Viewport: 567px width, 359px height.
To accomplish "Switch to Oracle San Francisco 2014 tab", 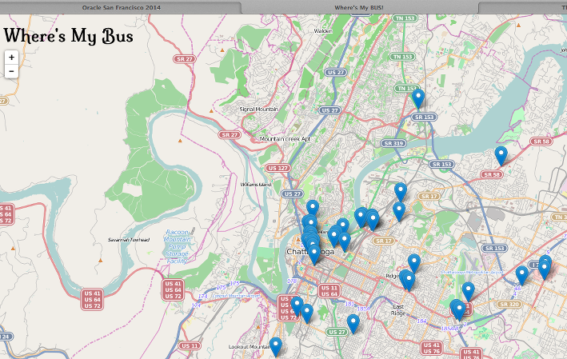I will (121, 7).
